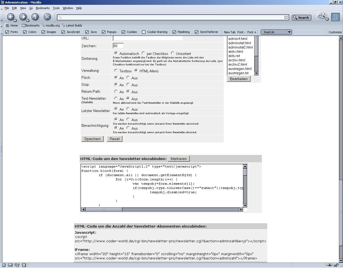Set Flock to Aus
The image size is (343, 268).
tap(128, 77)
